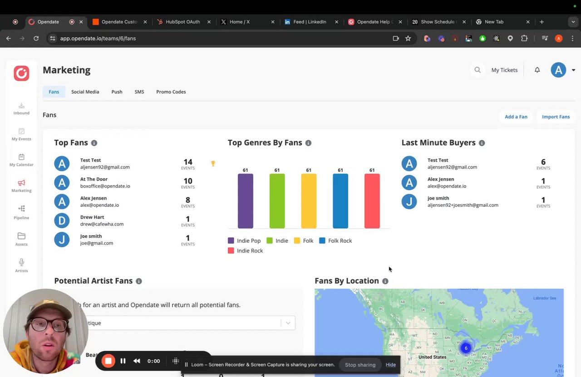
Task: Open Inbound in the sidebar
Action: pos(21,109)
